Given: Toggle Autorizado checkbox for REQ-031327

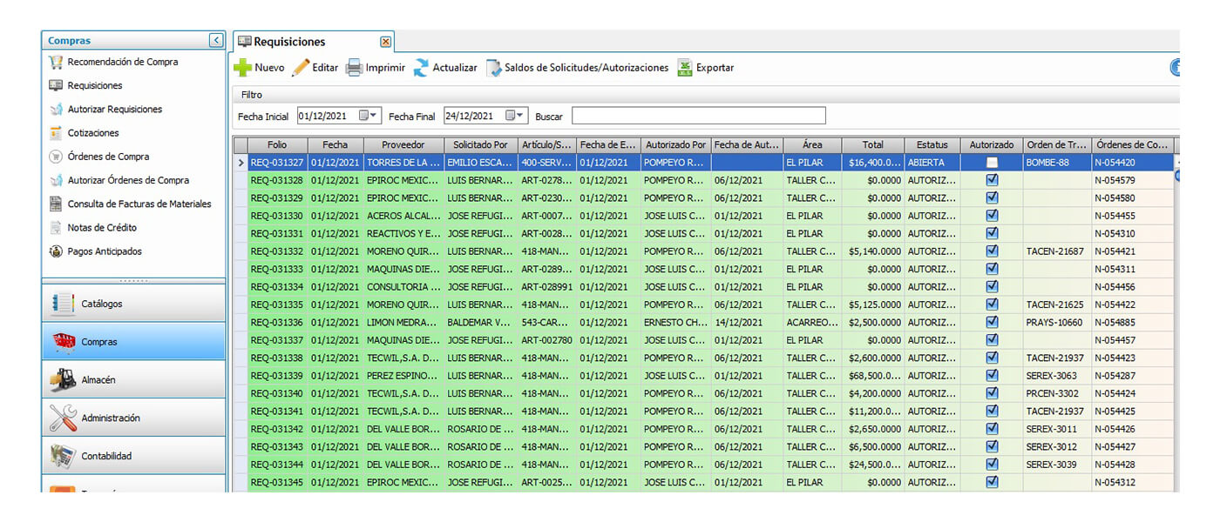Looking at the screenshot, I should (992, 163).
